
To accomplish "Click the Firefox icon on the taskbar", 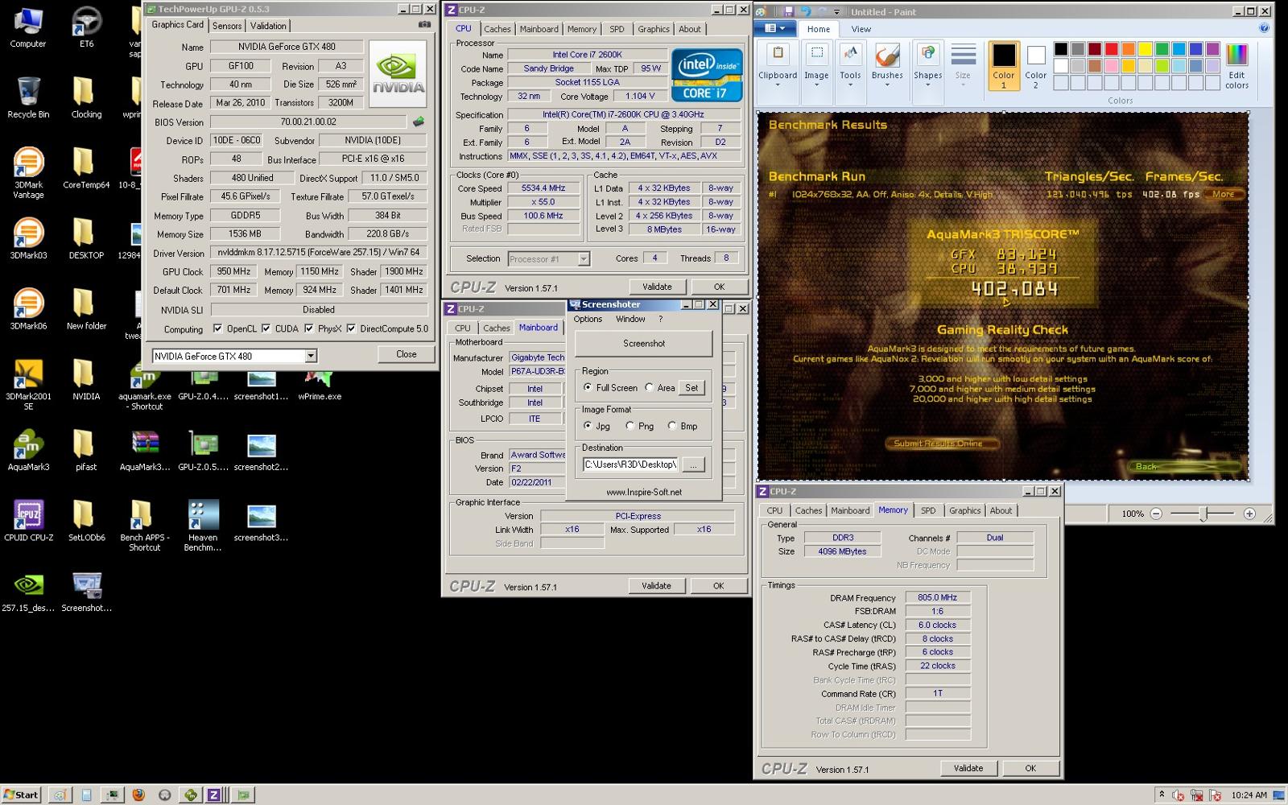I will click(138, 795).
